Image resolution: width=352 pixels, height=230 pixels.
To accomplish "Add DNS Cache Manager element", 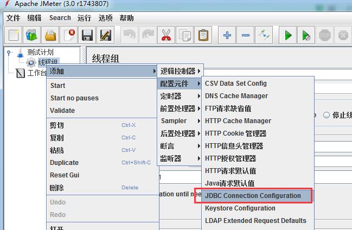I will coord(258,96).
